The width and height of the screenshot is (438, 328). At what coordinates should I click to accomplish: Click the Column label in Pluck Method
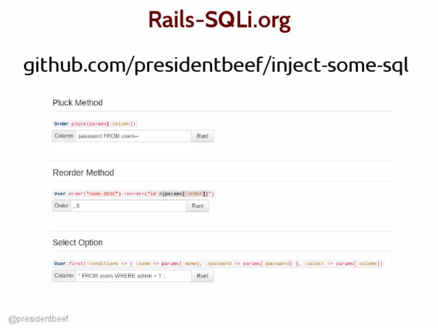63,136
